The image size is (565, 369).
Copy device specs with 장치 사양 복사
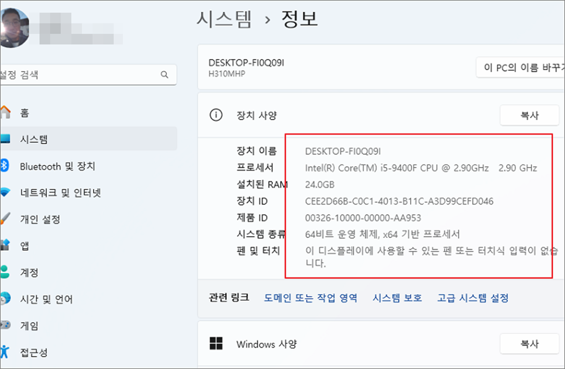click(529, 116)
